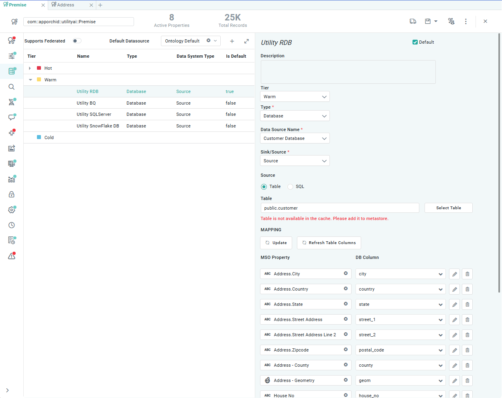Toggle the Supports Federated switch
Screen dimensions: 502x398
(x=77, y=41)
